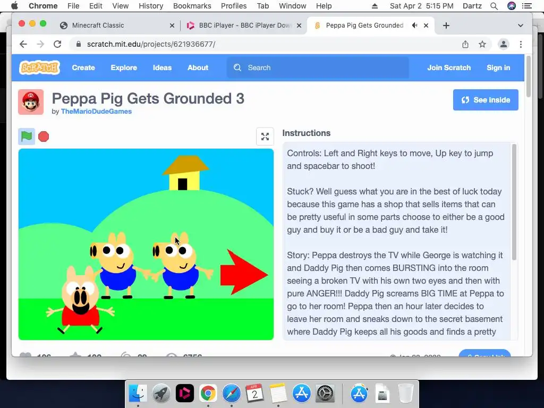Image resolution: width=544 pixels, height=408 pixels.
Task: Open the Help menu
Action: click(324, 6)
